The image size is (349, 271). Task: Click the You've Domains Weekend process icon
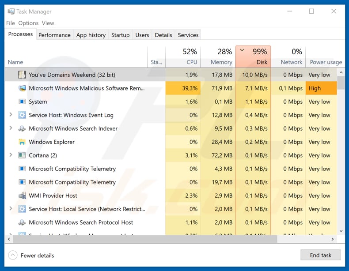[22, 75]
